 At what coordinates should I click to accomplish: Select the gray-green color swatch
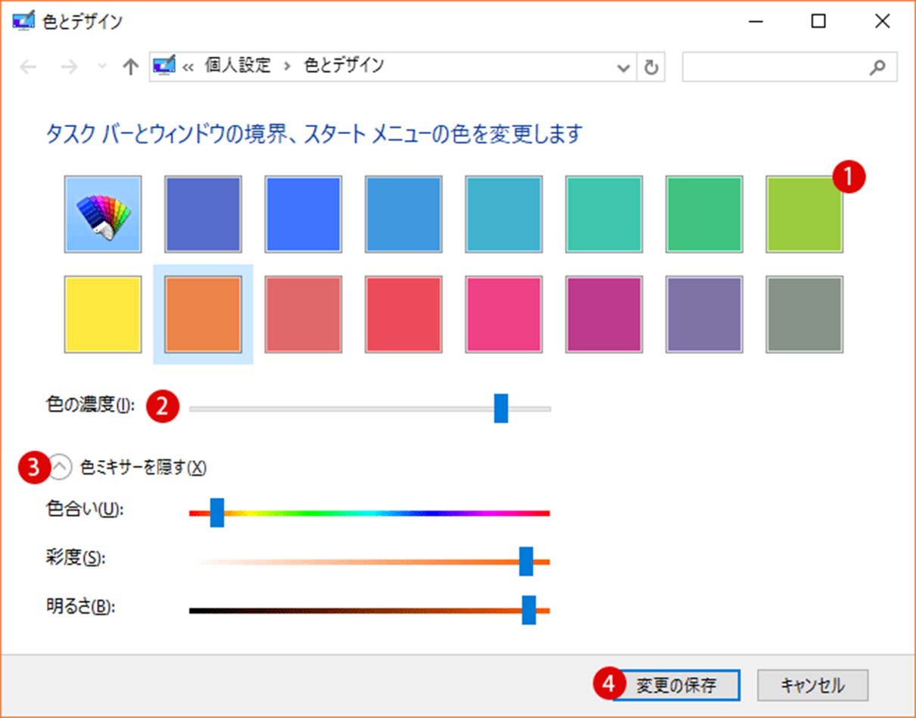coord(805,314)
